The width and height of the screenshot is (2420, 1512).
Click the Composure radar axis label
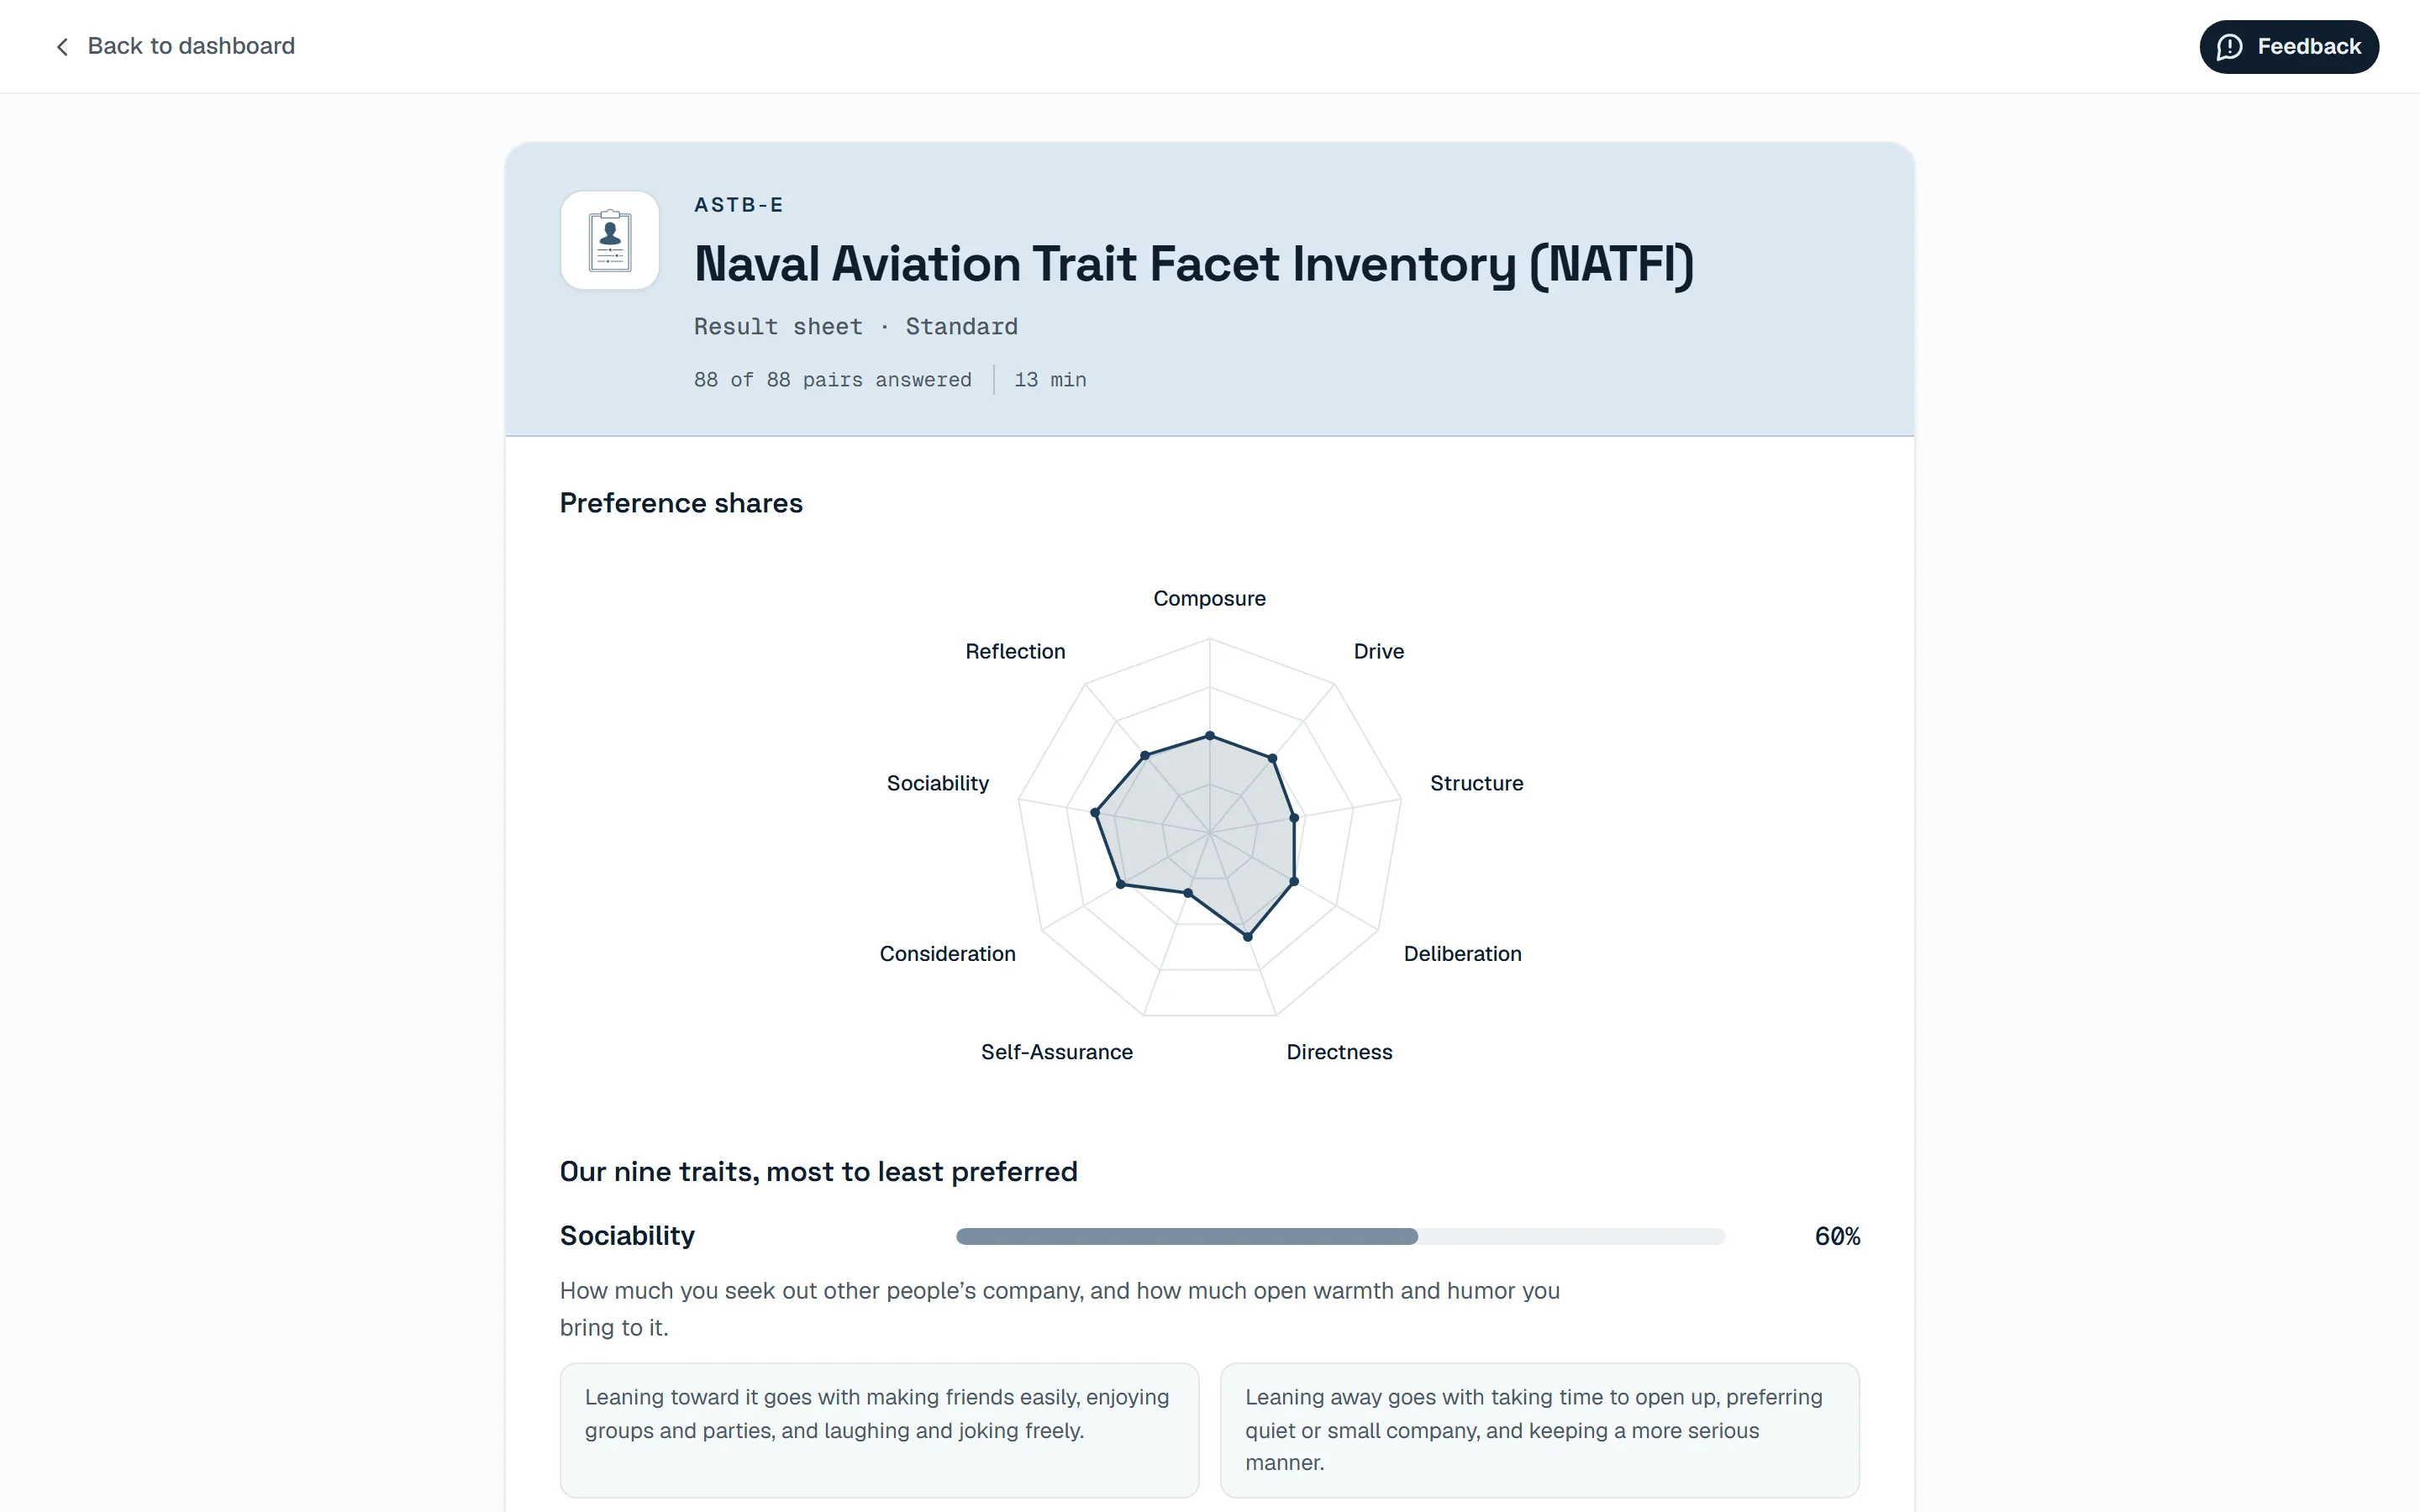[x=1209, y=598]
